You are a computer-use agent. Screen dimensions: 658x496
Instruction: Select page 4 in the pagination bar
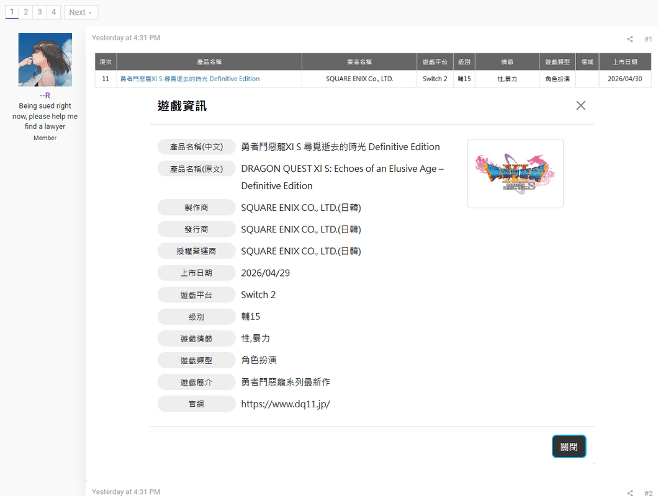pyautogui.click(x=53, y=11)
